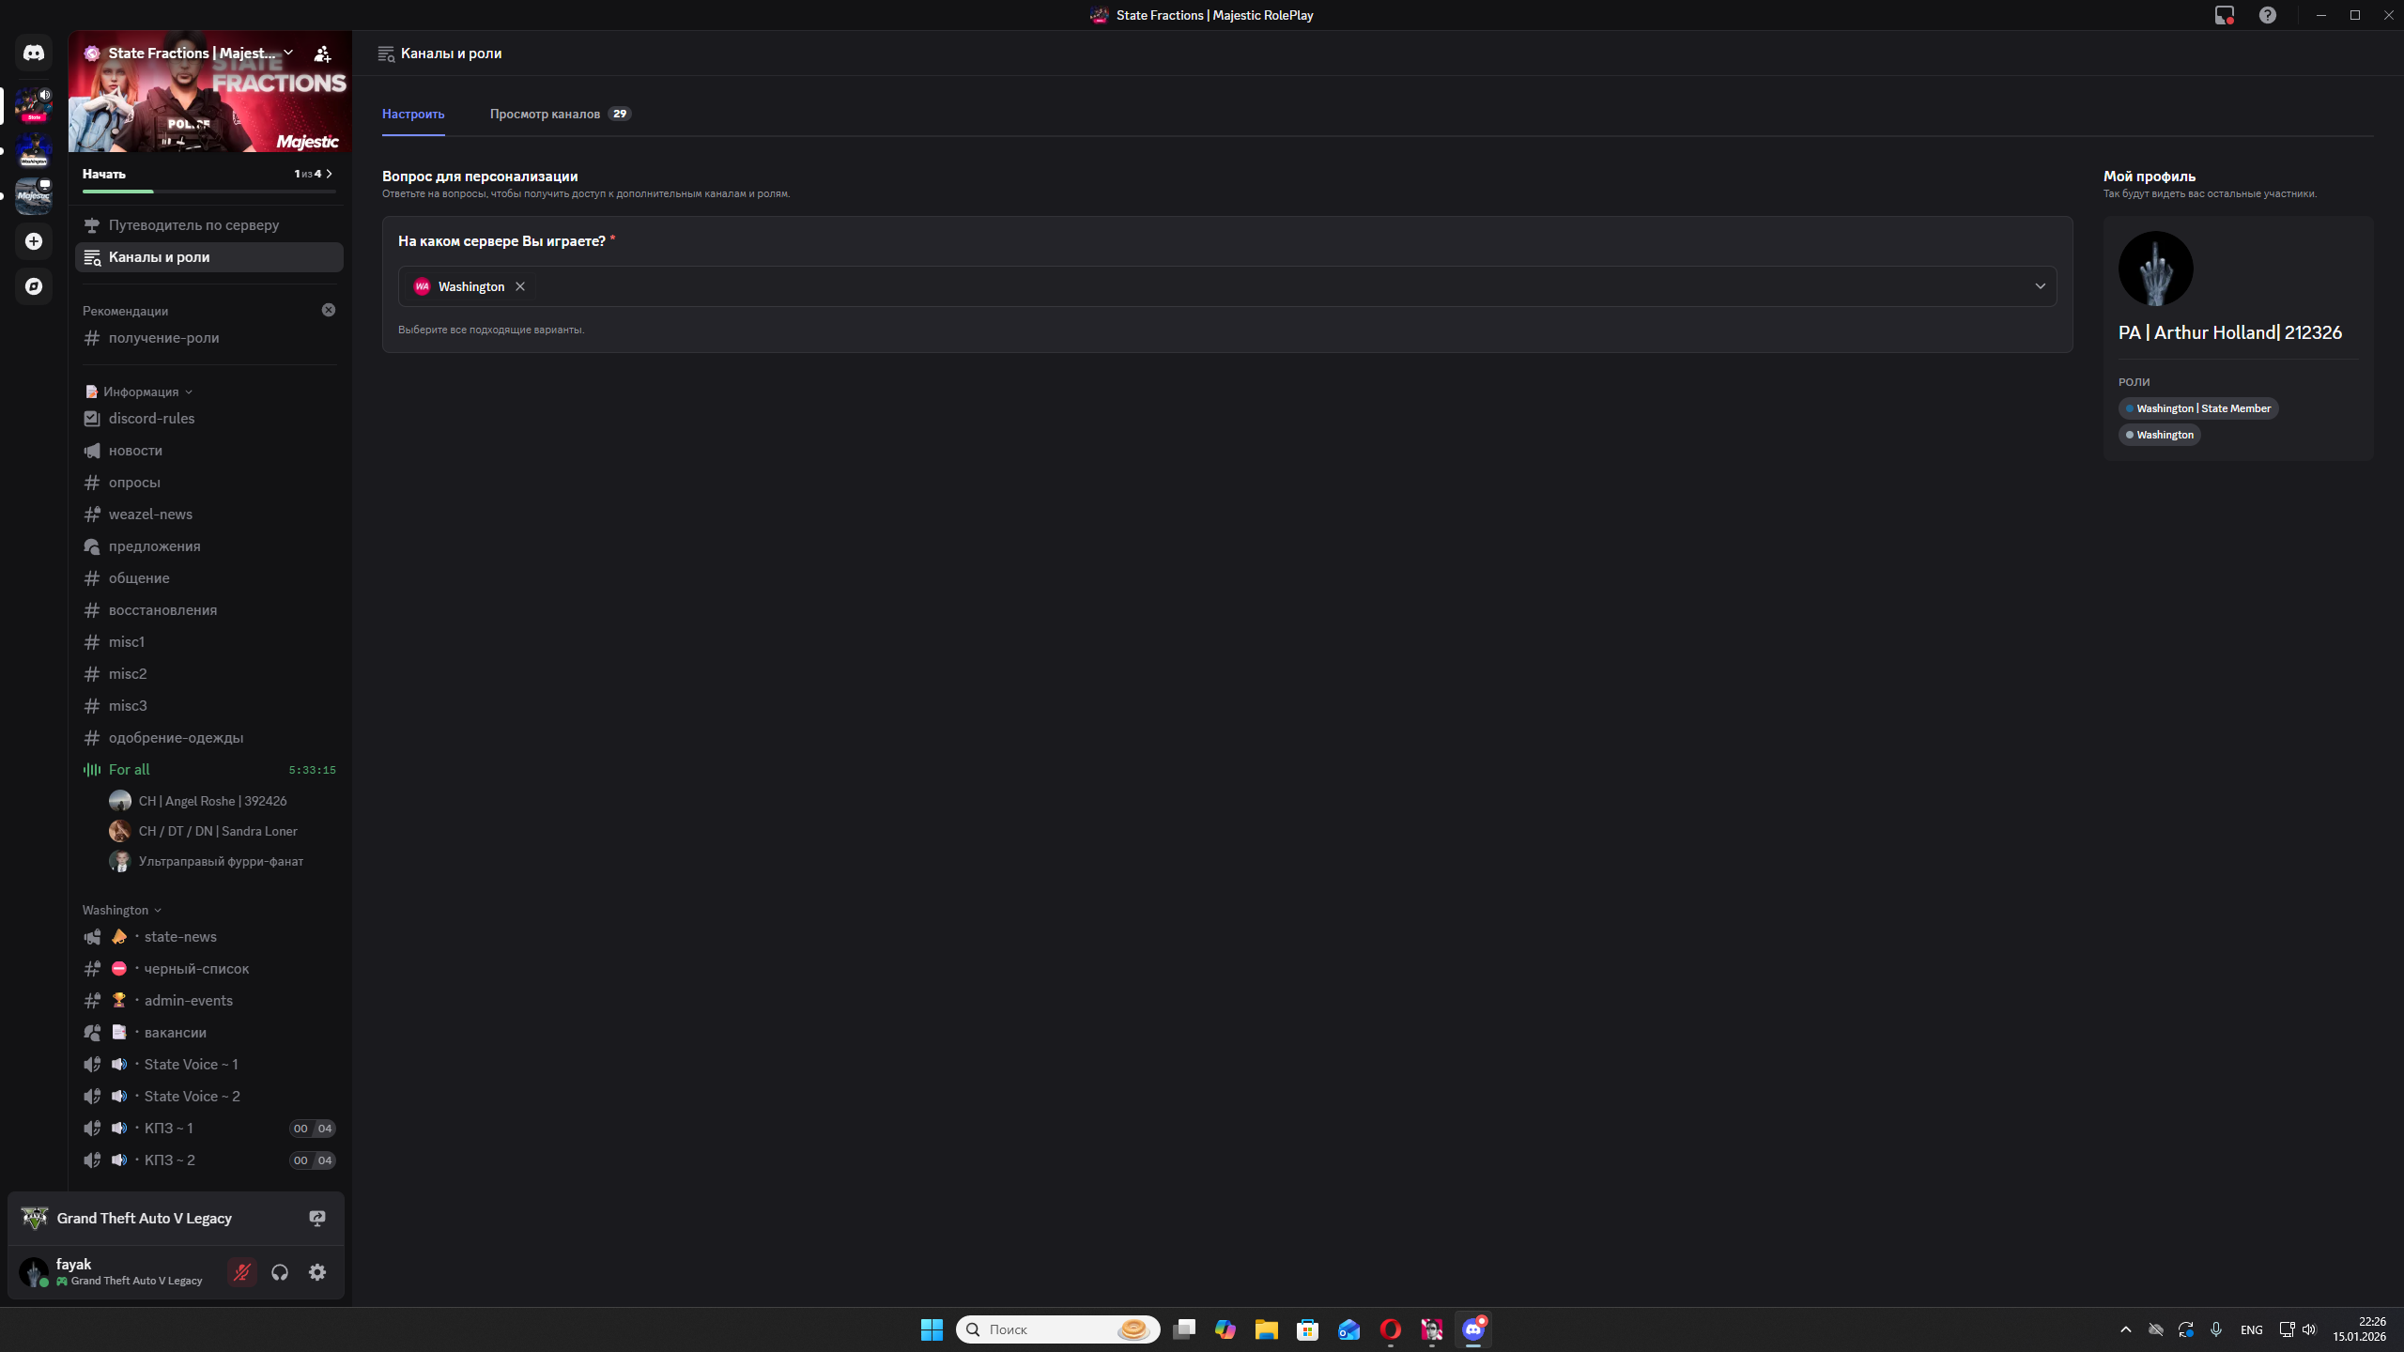
Task: Click the help question mark icon
Action: click(2268, 15)
